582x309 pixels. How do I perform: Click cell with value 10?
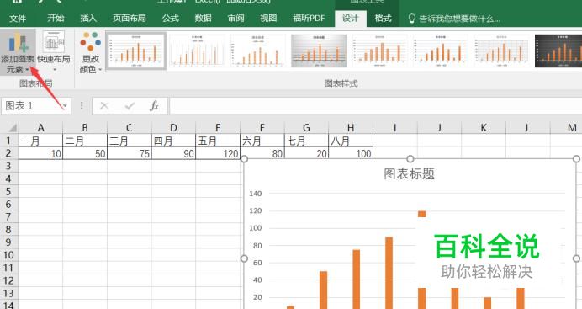click(x=40, y=153)
